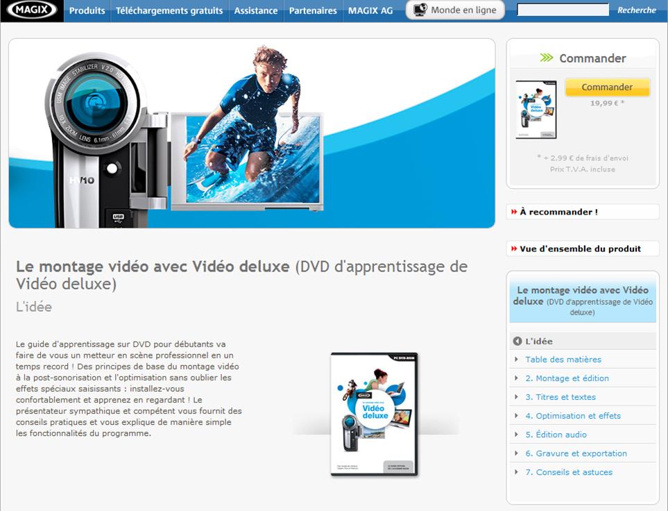
Task: Click the camcorder surfer banner image
Action: coord(252,133)
